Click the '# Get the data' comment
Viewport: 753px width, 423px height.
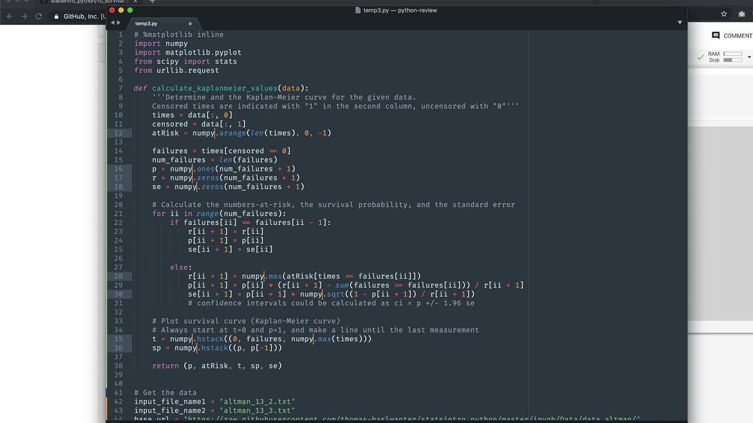pyautogui.click(x=166, y=392)
